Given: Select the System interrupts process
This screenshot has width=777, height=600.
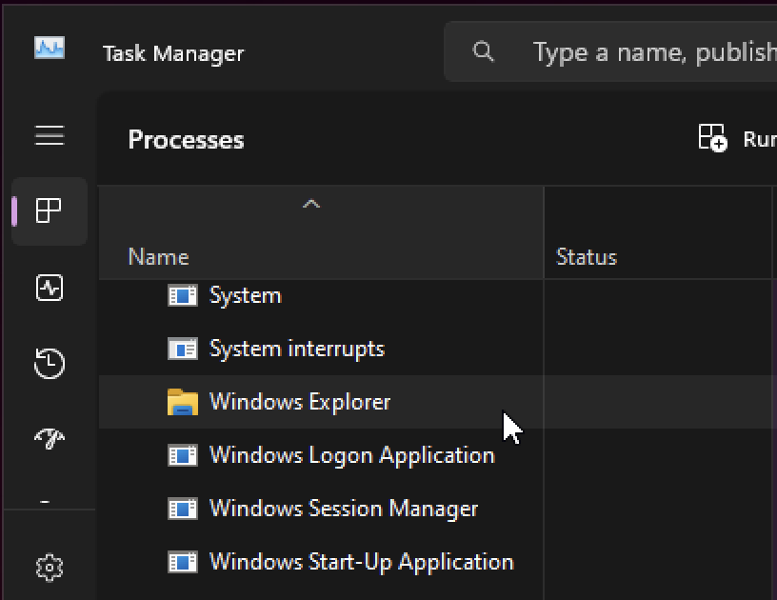Looking at the screenshot, I should click(x=296, y=349).
